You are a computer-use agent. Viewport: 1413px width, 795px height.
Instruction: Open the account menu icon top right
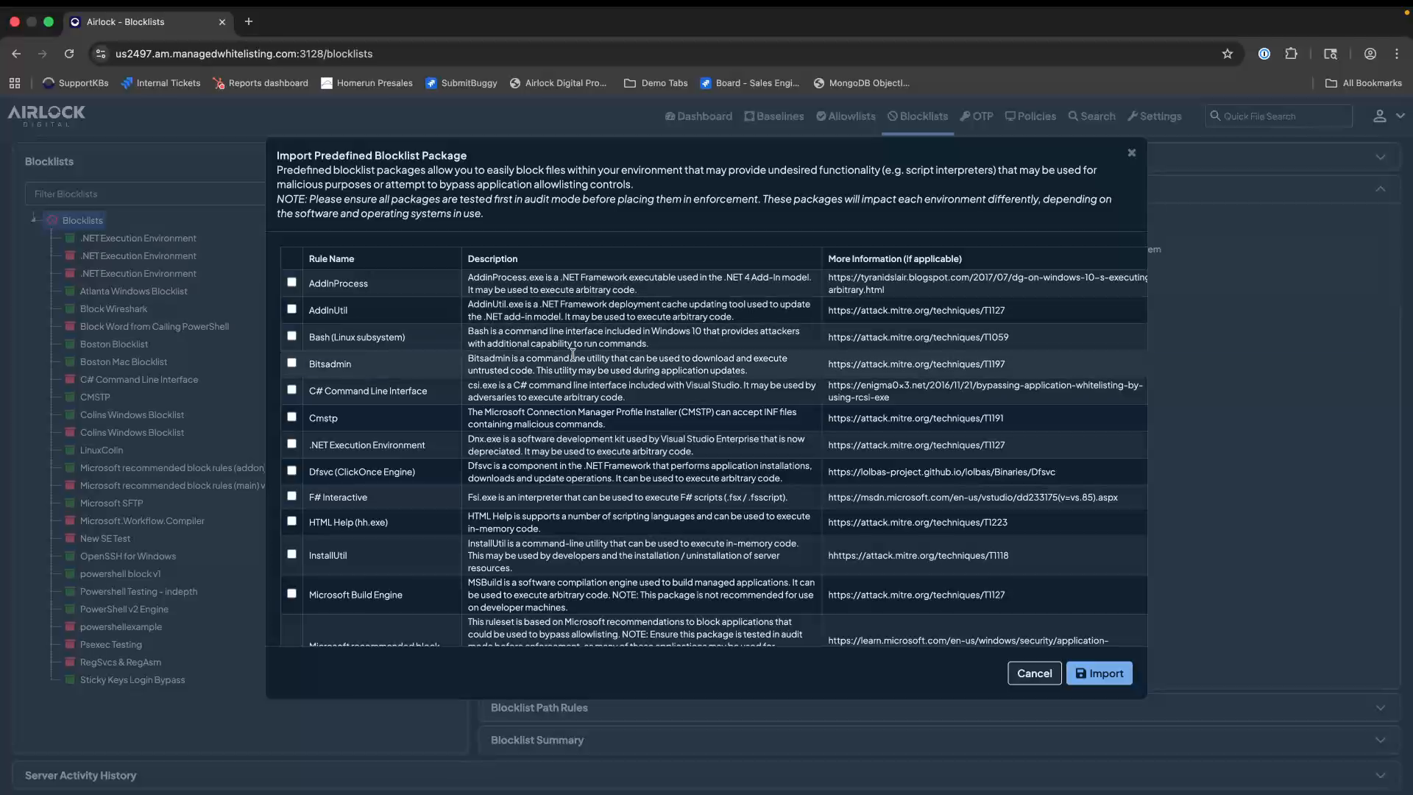coord(1380,116)
